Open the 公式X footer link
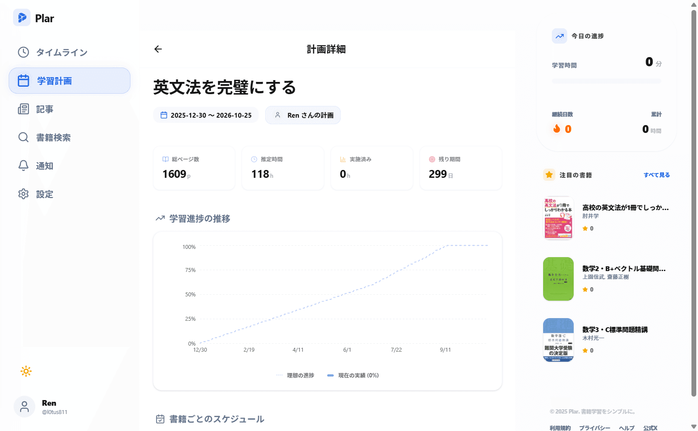This screenshot has height=431, width=698. click(x=650, y=428)
